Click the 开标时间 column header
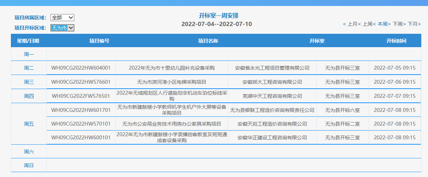This screenshot has height=177, width=428. click(396, 41)
